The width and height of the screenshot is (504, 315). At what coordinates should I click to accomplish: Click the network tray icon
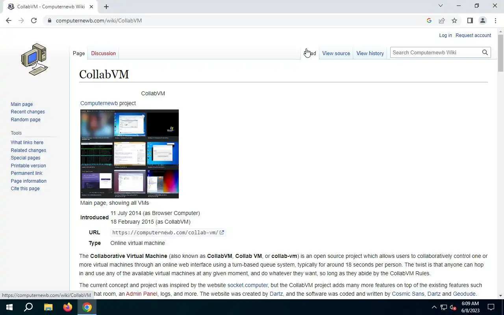(x=444, y=307)
